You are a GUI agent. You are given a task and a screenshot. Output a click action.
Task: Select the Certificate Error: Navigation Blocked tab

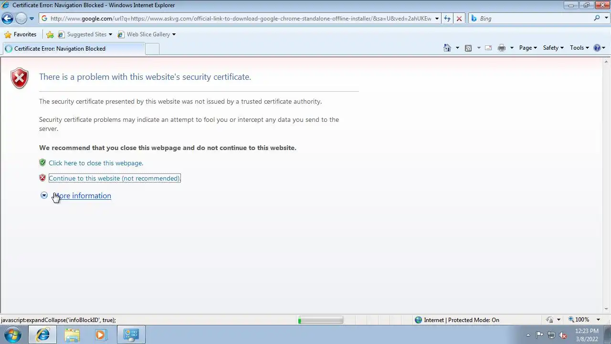(74, 49)
